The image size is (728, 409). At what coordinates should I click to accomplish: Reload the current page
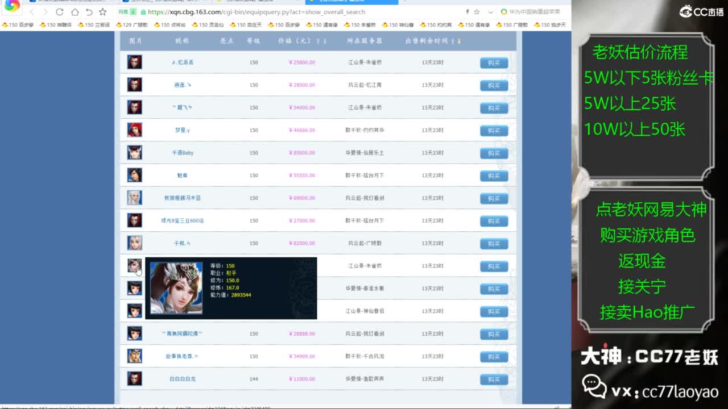click(x=60, y=12)
